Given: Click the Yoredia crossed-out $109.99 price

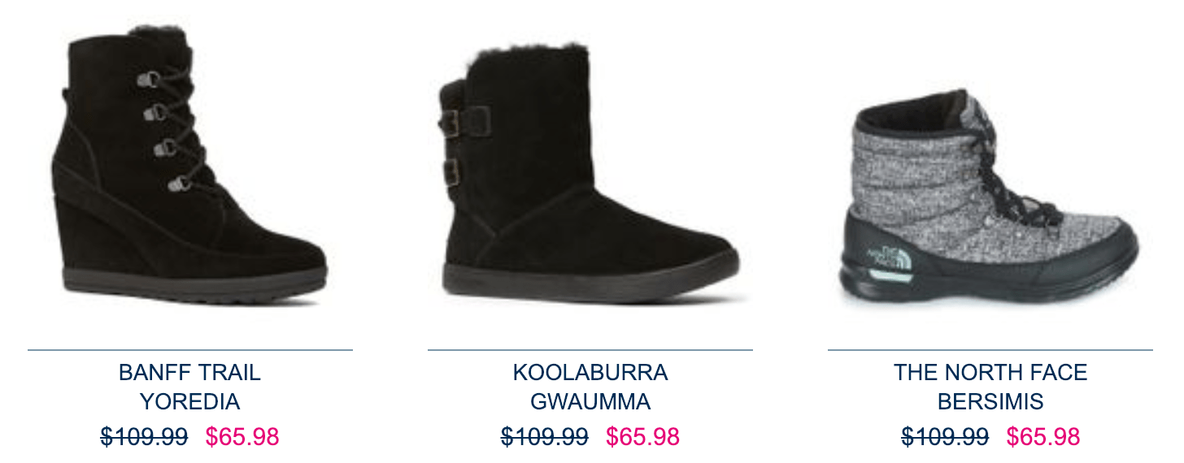Looking at the screenshot, I should point(144,437).
